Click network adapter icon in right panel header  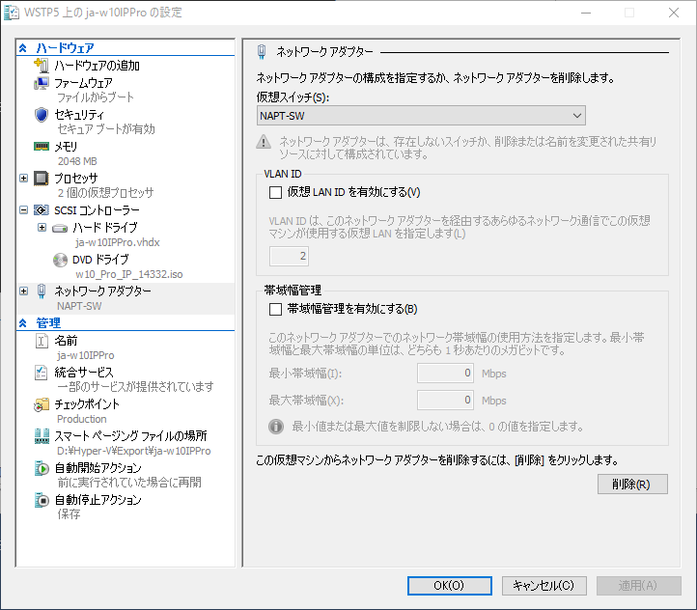click(262, 52)
